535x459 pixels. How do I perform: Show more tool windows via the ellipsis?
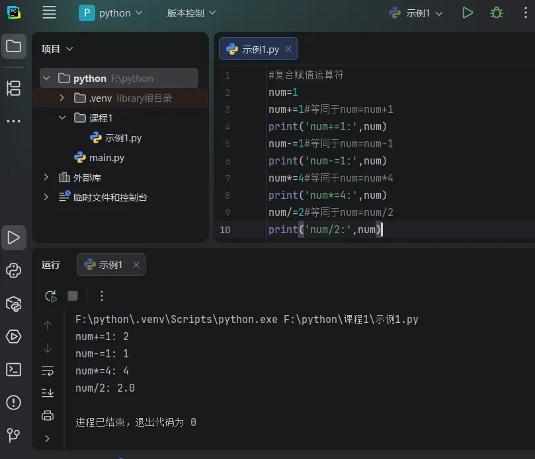[14, 121]
